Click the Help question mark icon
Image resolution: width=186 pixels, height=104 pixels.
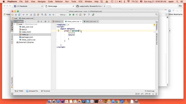tap(89, 15)
